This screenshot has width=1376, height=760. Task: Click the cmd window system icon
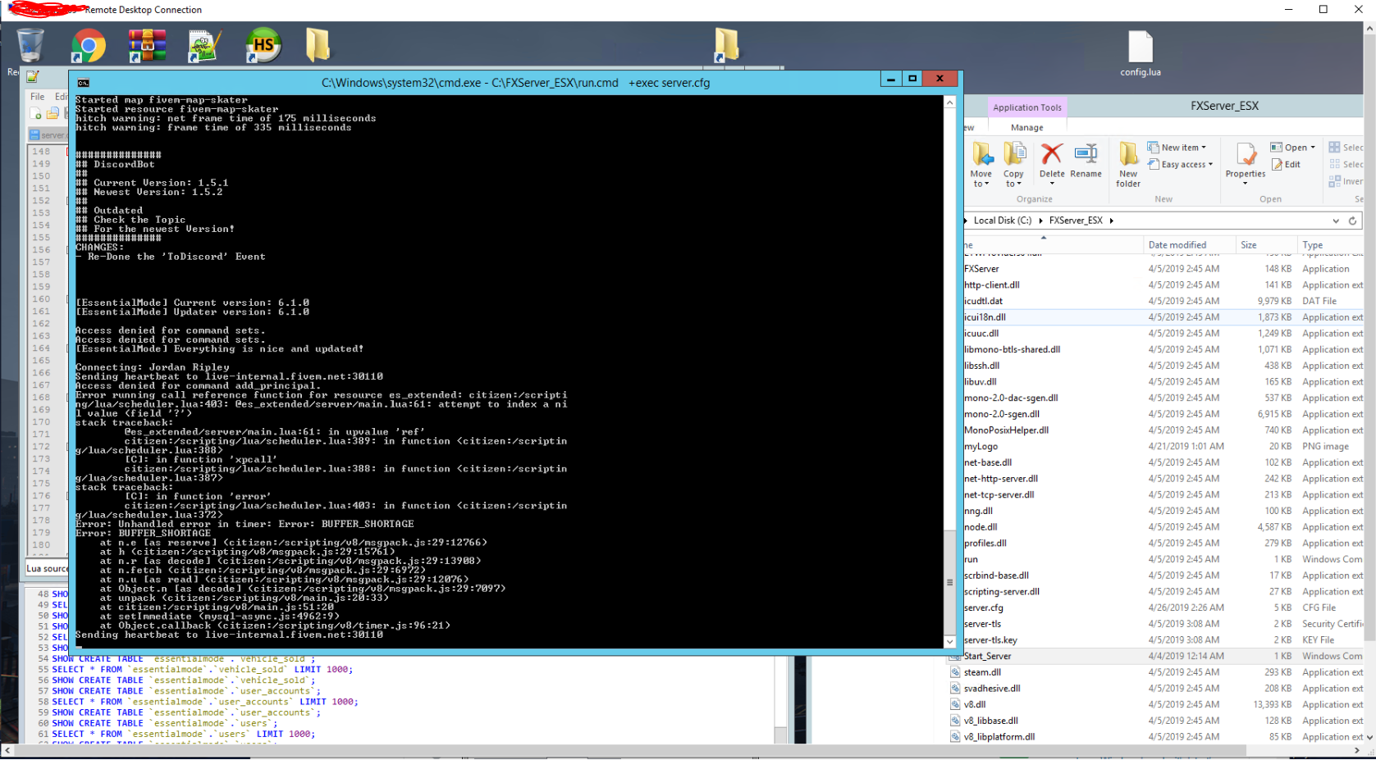pyautogui.click(x=83, y=83)
